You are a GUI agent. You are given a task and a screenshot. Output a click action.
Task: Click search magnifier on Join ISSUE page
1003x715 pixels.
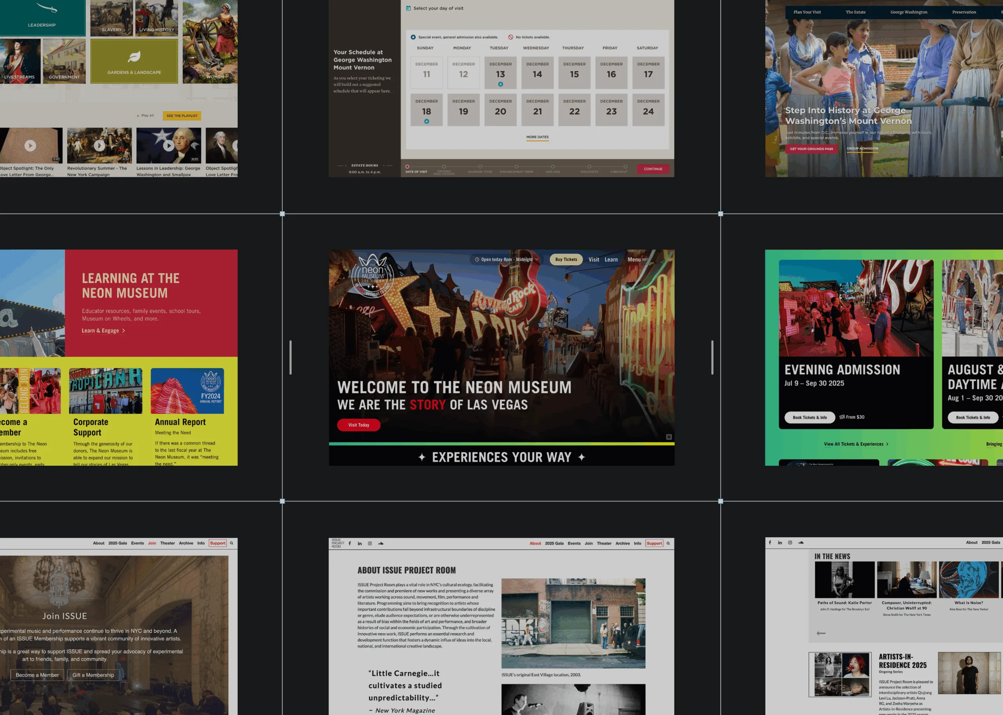[x=232, y=543]
